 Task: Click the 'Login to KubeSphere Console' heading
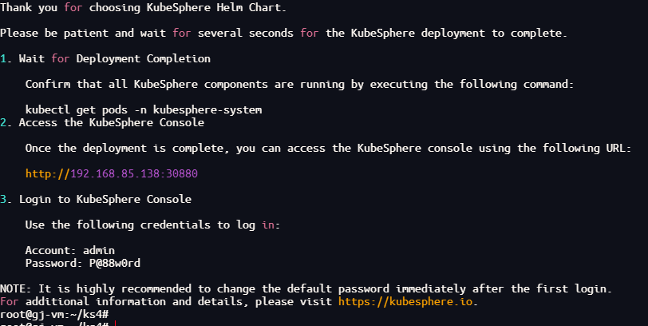[x=105, y=199]
